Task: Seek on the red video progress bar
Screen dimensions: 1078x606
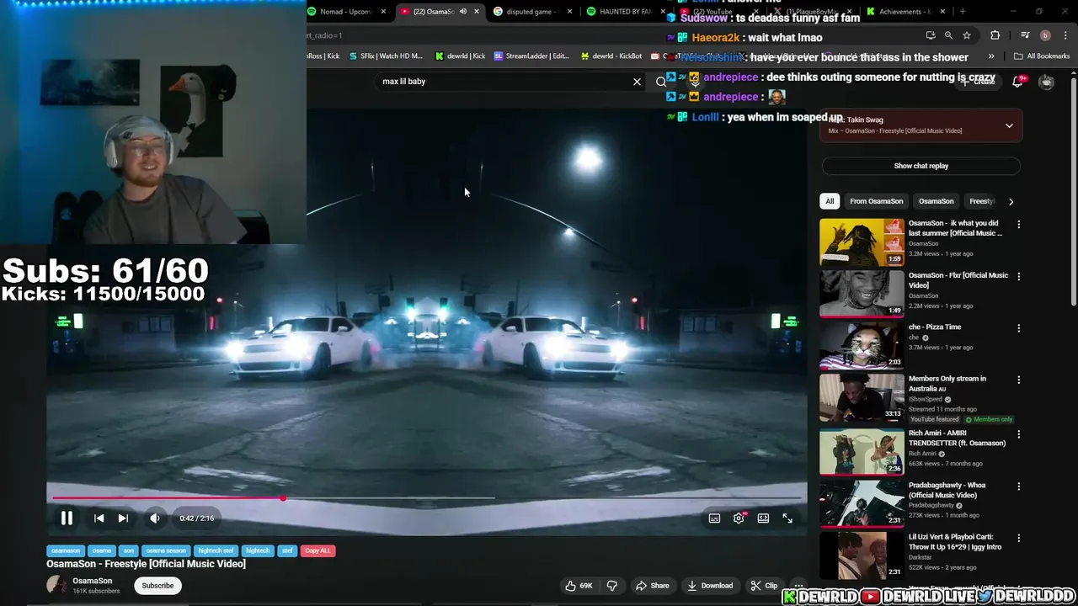Action: coord(426,498)
